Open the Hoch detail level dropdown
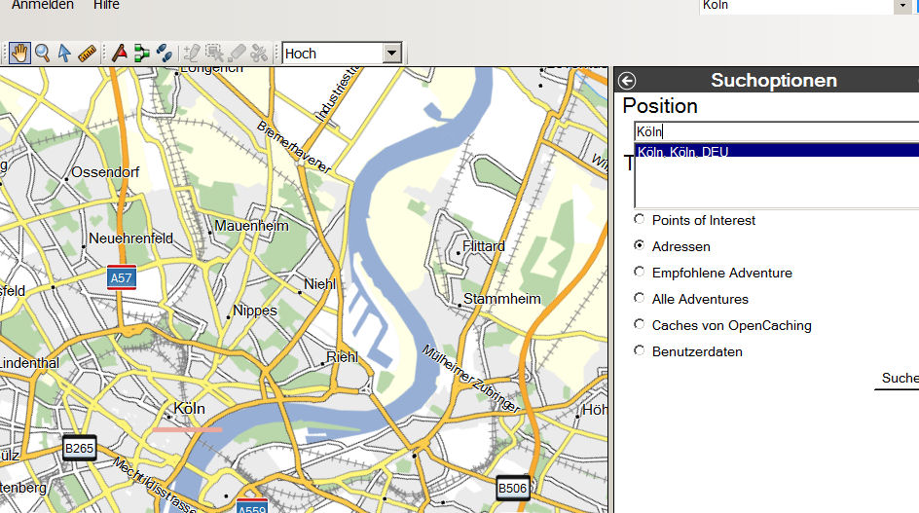The width and height of the screenshot is (919, 513). [392, 54]
